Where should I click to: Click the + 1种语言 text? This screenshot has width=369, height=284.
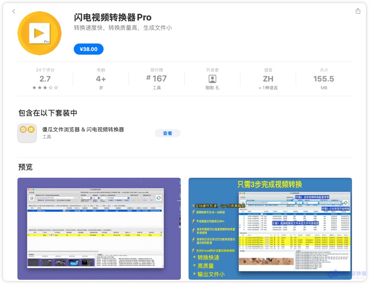click(268, 88)
